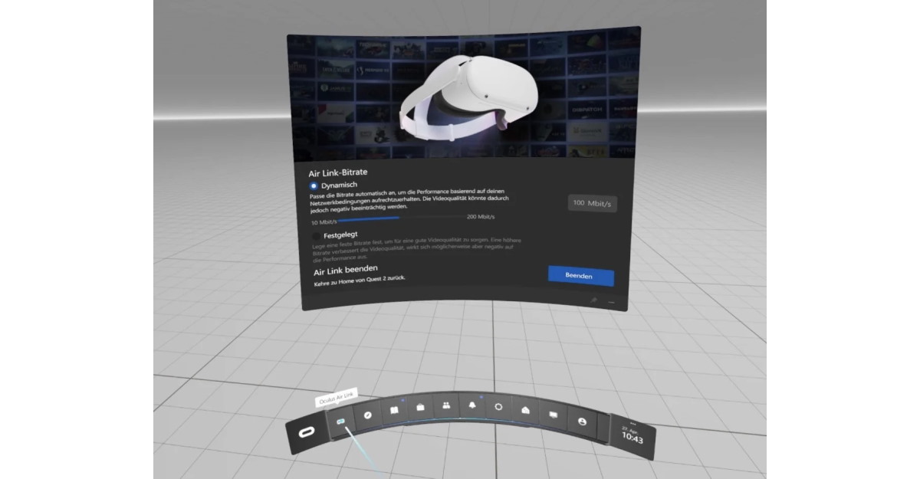This screenshot has width=920, height=479.
Task: Open the compass Explore icon in dock
Action: pos(368,415)
